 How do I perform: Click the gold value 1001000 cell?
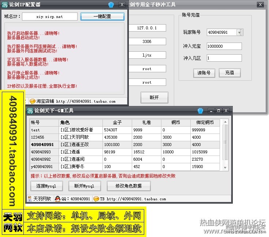pos(117,145)
